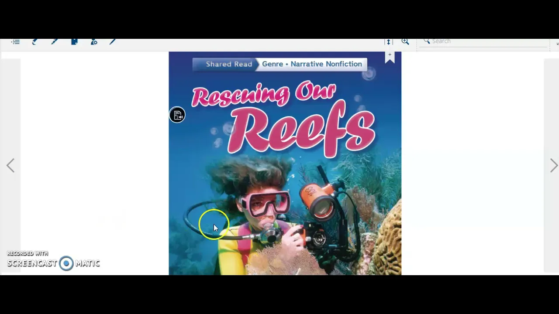
Task: Add a bookmark with the ribbon icon
Action: (x=390, y=58)
